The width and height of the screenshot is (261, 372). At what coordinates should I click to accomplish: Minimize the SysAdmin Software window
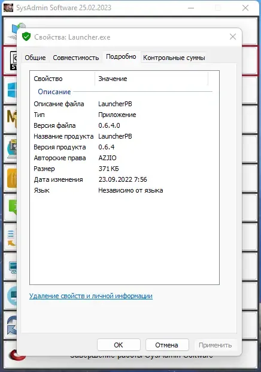coord(191,8)
